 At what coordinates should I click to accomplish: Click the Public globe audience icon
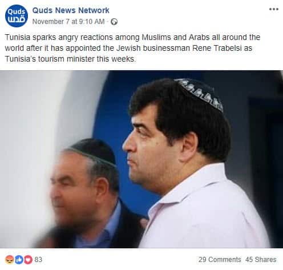[114, 22]
